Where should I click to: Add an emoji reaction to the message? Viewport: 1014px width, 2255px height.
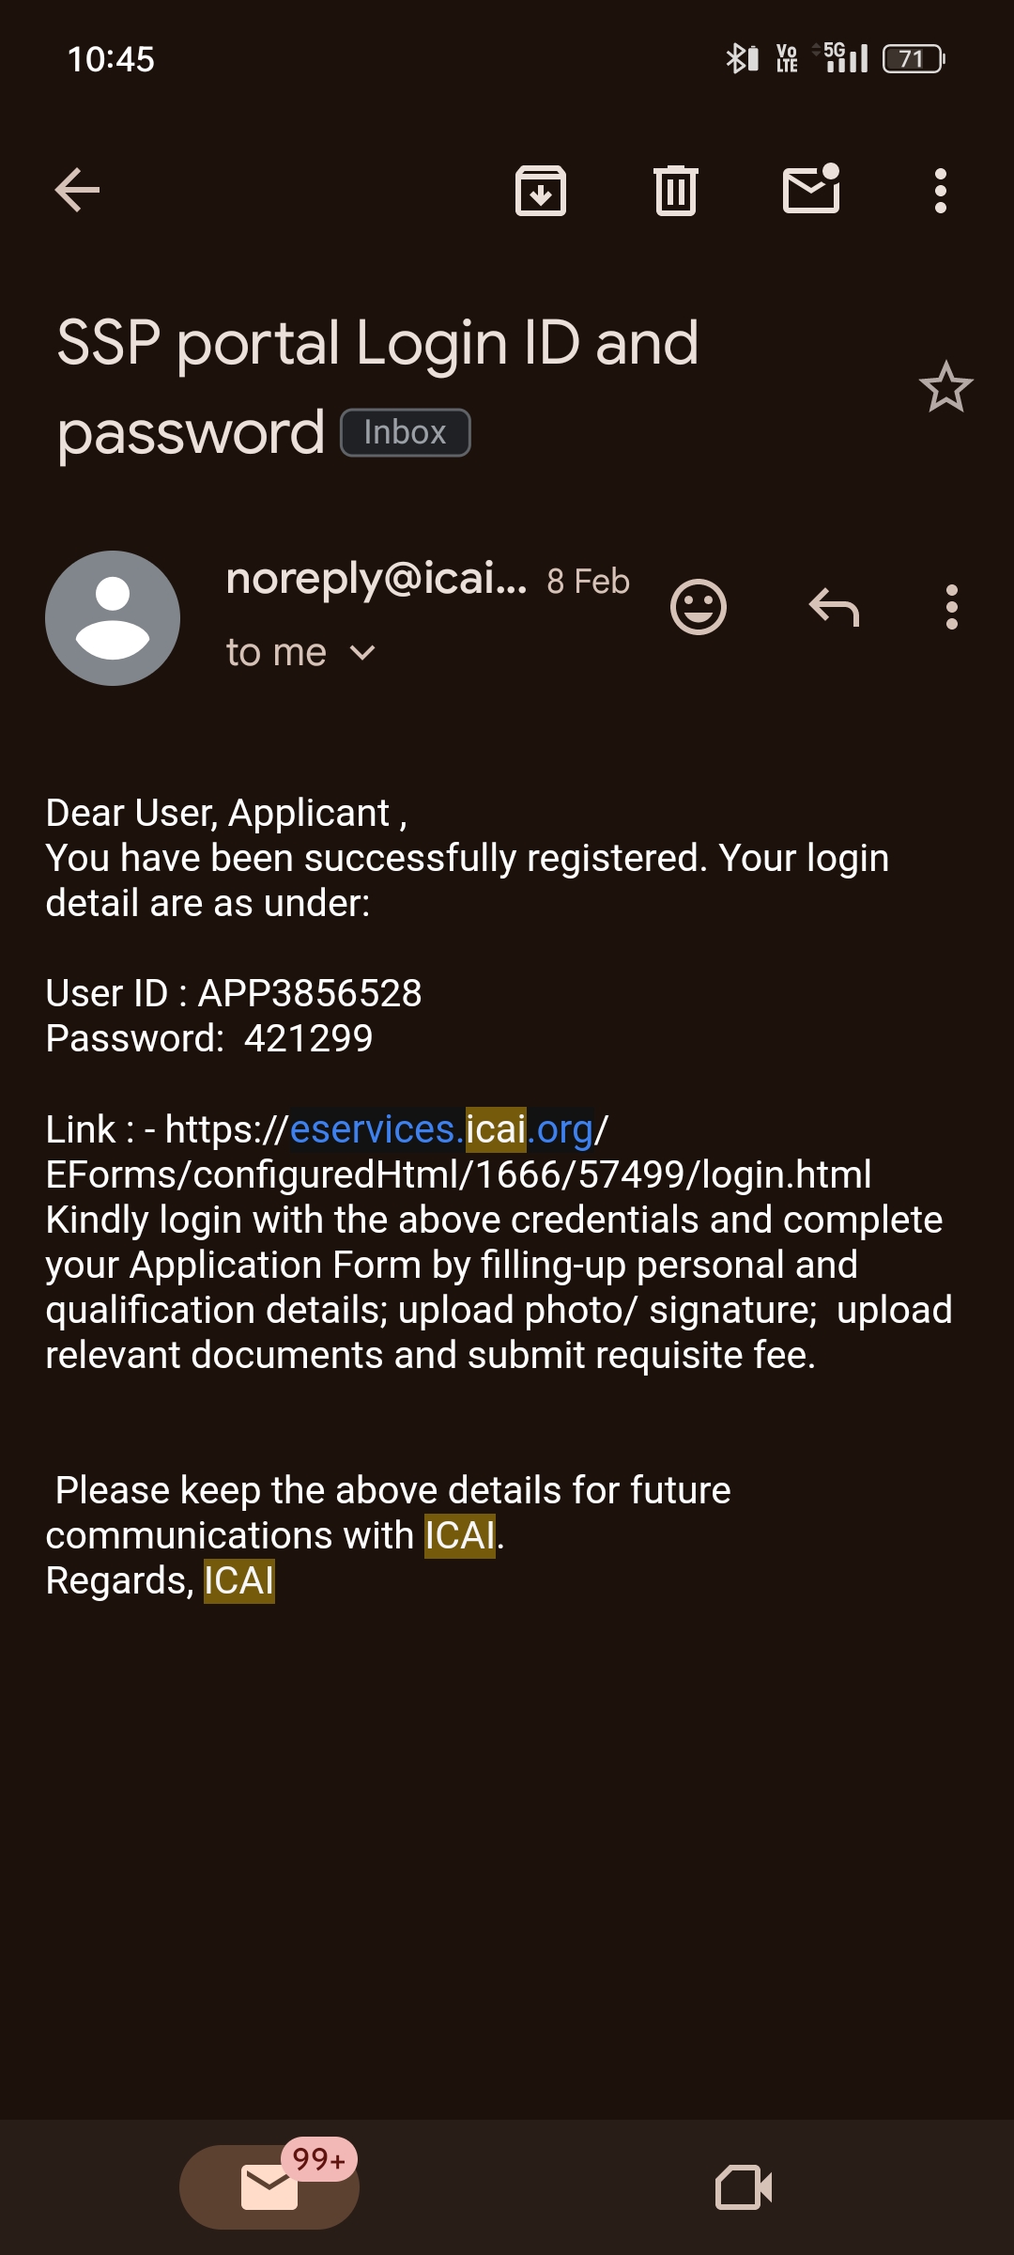(699, 607)
